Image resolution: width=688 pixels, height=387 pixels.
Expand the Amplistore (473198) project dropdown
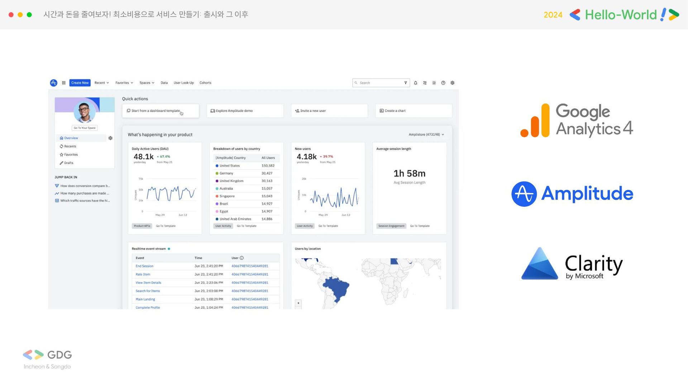pos(426,135)
